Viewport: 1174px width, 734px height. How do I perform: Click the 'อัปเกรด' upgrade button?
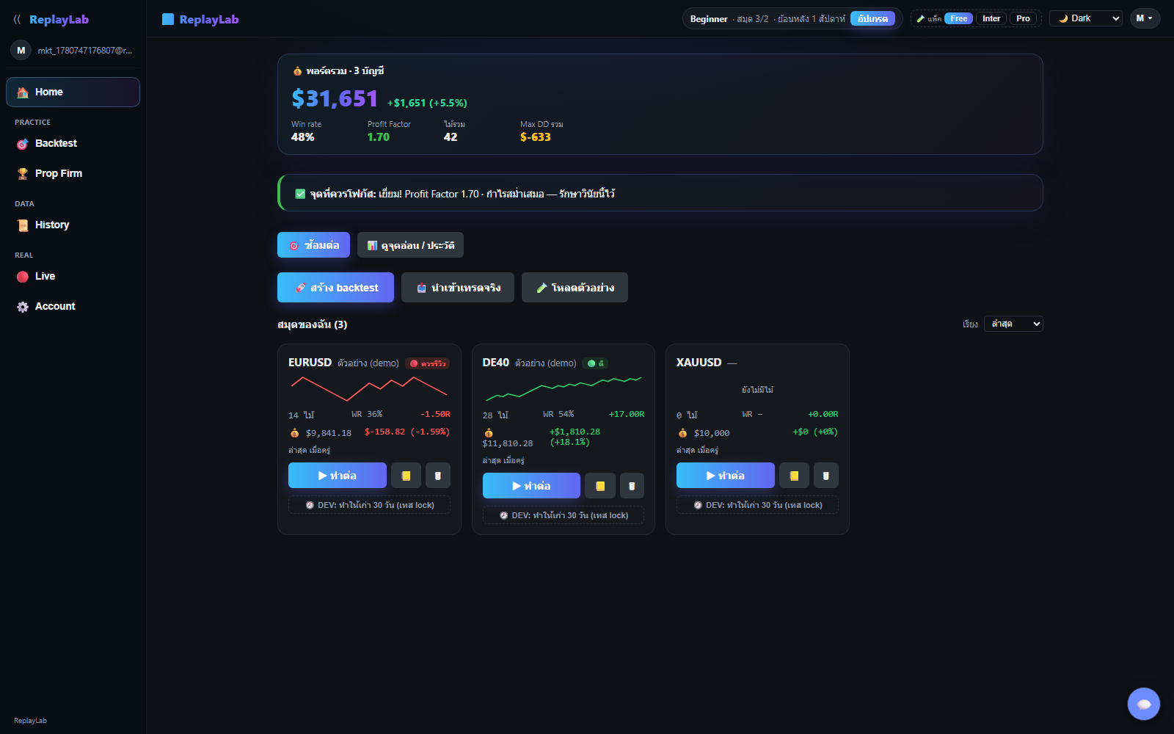(x=872, y=18)
